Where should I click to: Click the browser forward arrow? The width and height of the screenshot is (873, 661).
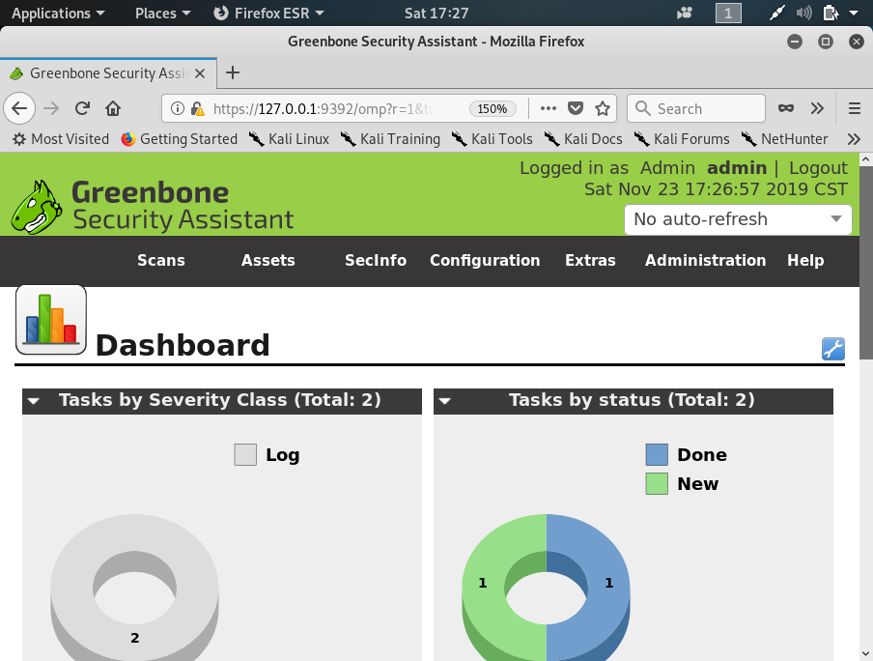51,108
